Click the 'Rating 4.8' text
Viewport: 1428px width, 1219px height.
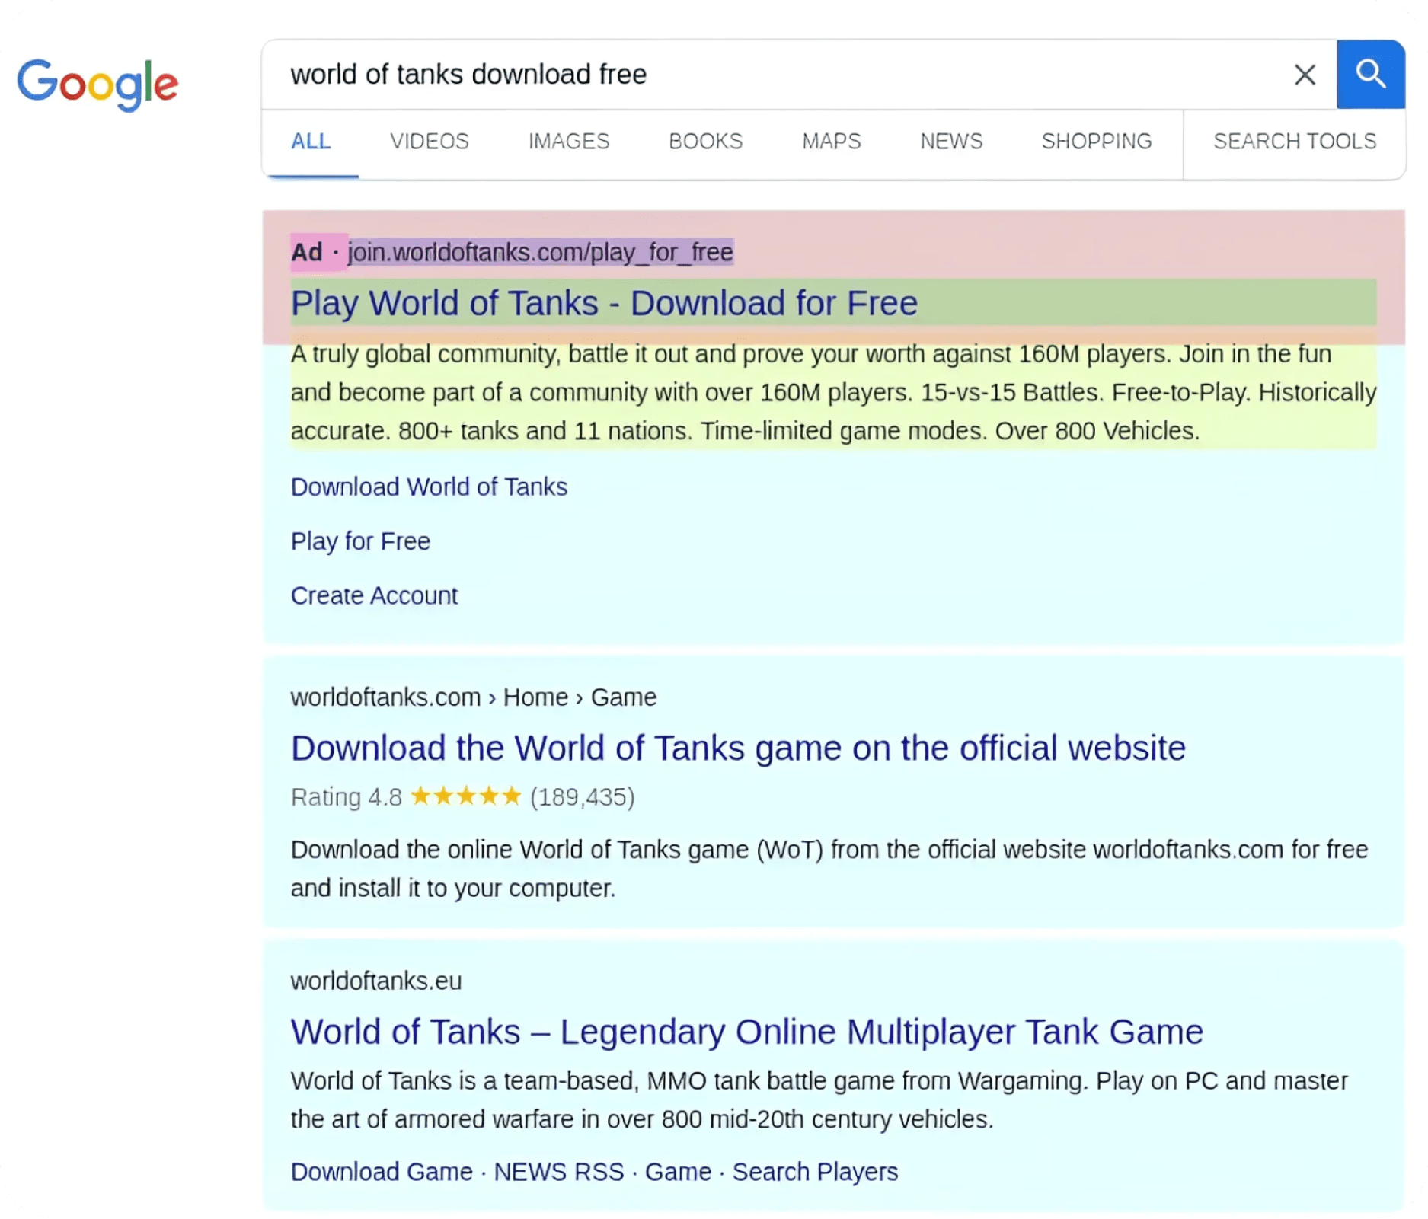pyautogui.click(x=346, y=797)
